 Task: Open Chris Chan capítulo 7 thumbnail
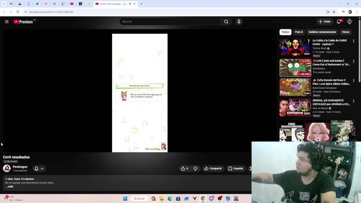click(x=295, y=48)
